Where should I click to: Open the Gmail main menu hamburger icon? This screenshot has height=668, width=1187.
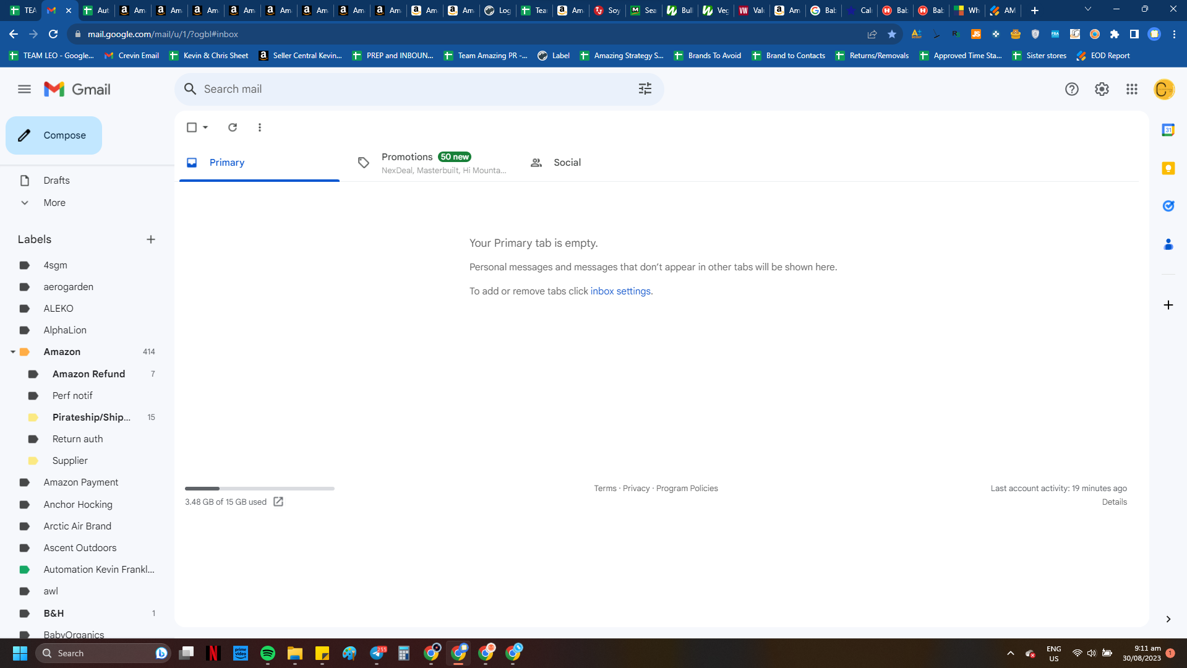point(24,89)
